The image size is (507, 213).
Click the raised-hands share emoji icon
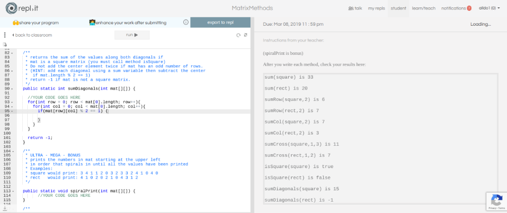coord(15,23)
